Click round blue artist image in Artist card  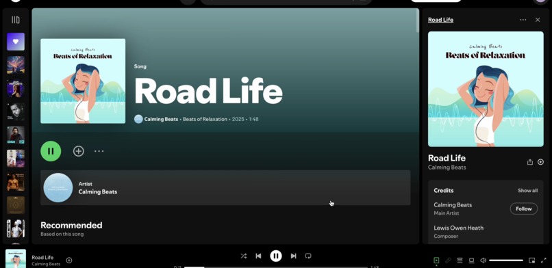58,187
